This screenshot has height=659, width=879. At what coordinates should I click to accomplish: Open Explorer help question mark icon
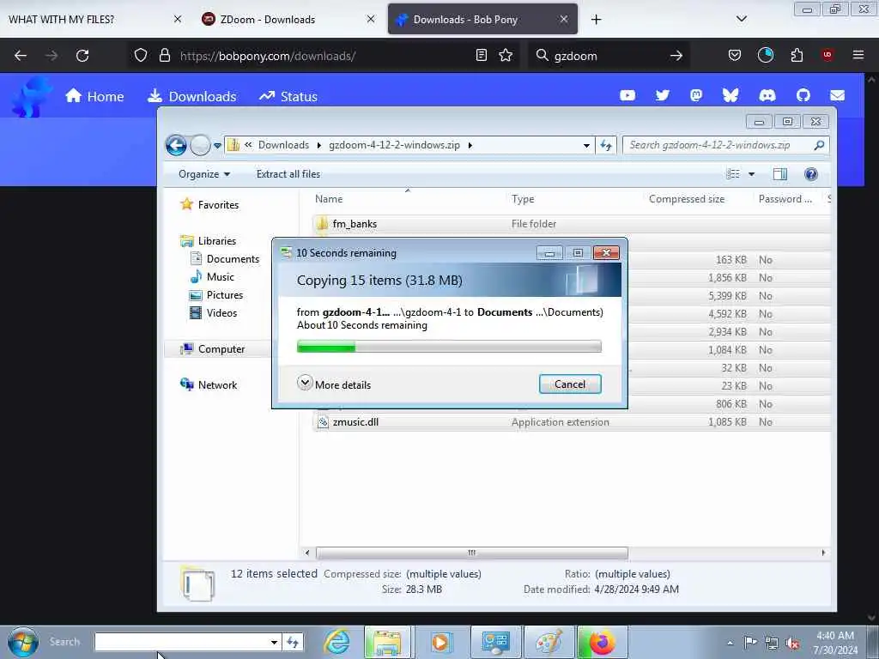tap(810, 174)
